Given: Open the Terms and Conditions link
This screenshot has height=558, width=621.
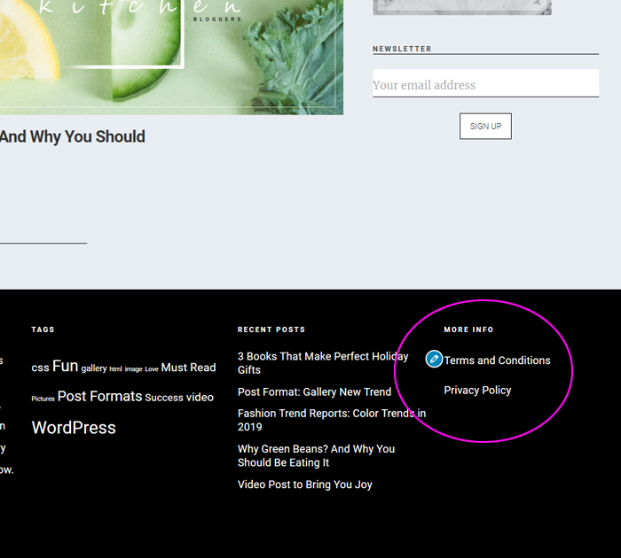Looking at the screenshot, I should coord(497,360).
